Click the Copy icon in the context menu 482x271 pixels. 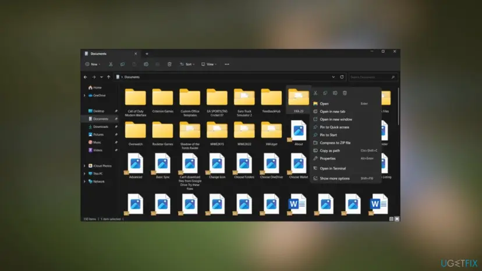[x=325, y=93]
